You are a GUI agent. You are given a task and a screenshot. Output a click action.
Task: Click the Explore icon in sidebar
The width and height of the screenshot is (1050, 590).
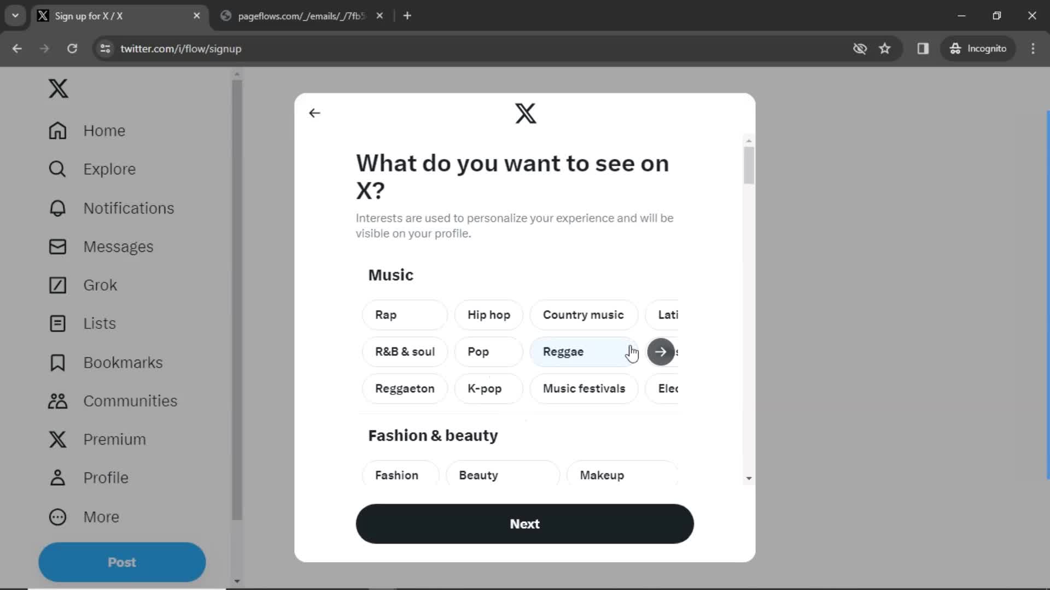pyautogui.click(x=57, y=169)
